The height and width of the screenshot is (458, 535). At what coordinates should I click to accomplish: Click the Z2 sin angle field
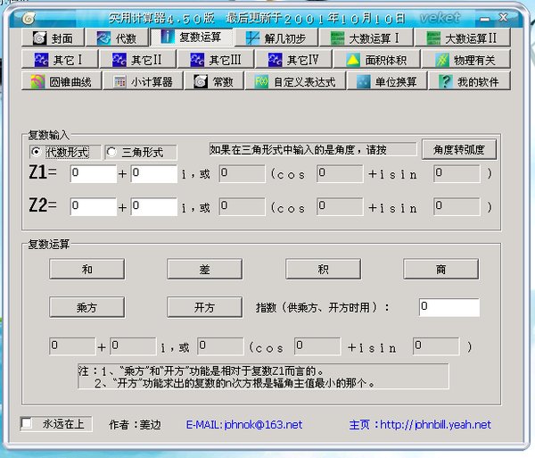click(x=457, y=206)
